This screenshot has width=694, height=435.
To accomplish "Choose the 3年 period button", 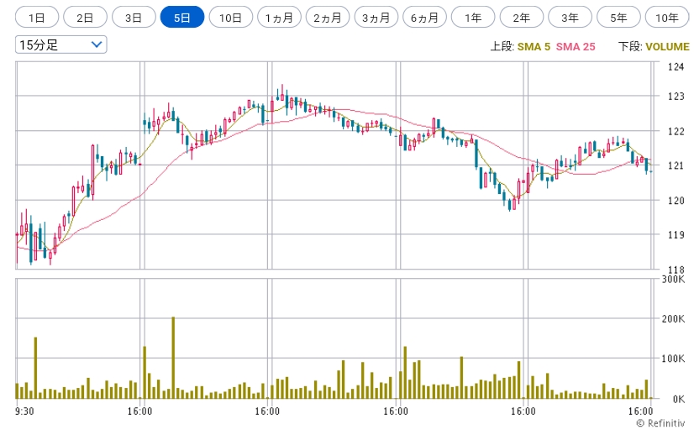I will tap(570, 18).
